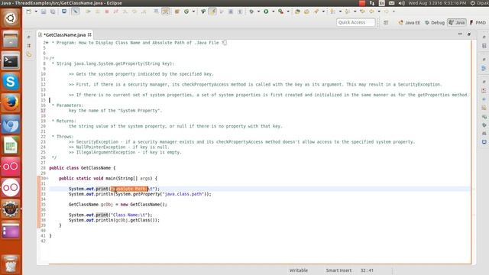
Task: Click the New file toolbar icon
Action: coord(29,11)
